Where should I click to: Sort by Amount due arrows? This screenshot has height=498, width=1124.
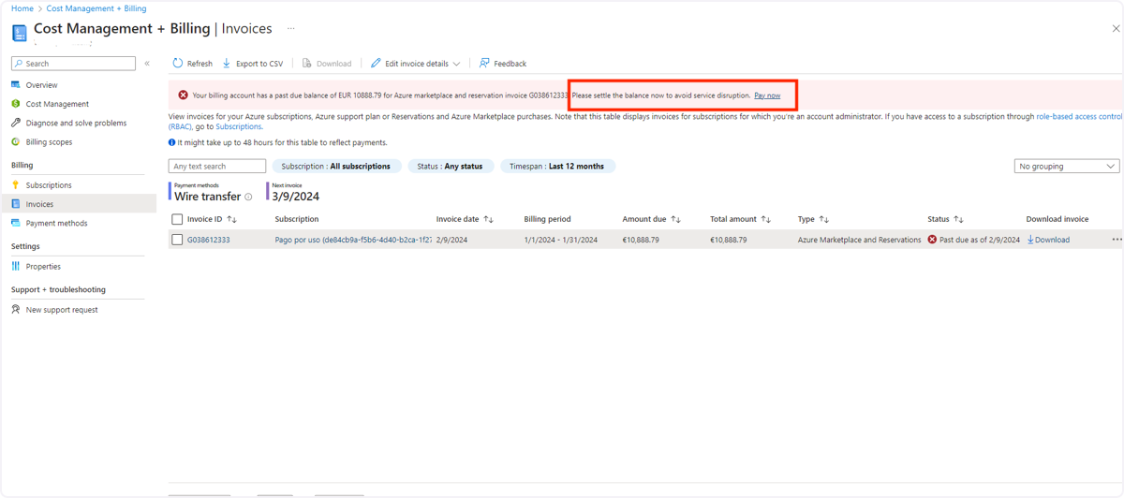tap(675, 219)
